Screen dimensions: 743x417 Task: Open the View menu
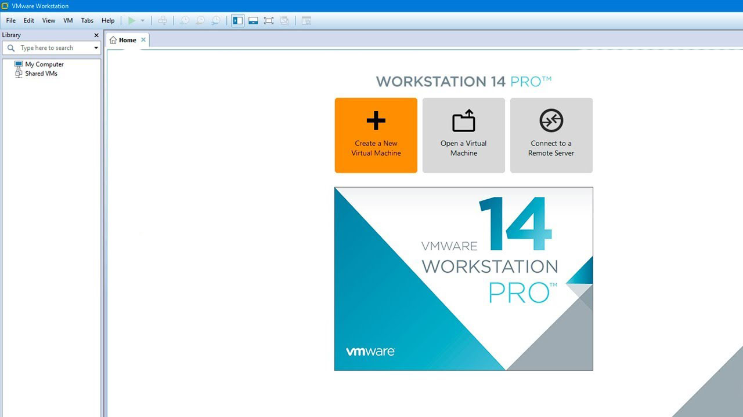(x=49, y=20)
